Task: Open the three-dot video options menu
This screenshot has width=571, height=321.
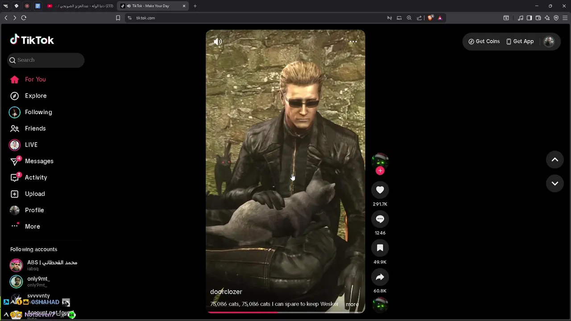Action: pos(353,41)
